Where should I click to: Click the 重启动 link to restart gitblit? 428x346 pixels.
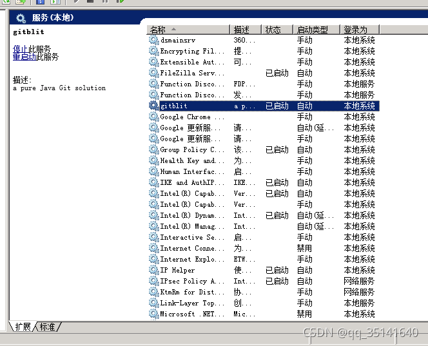tap(24, 57)
